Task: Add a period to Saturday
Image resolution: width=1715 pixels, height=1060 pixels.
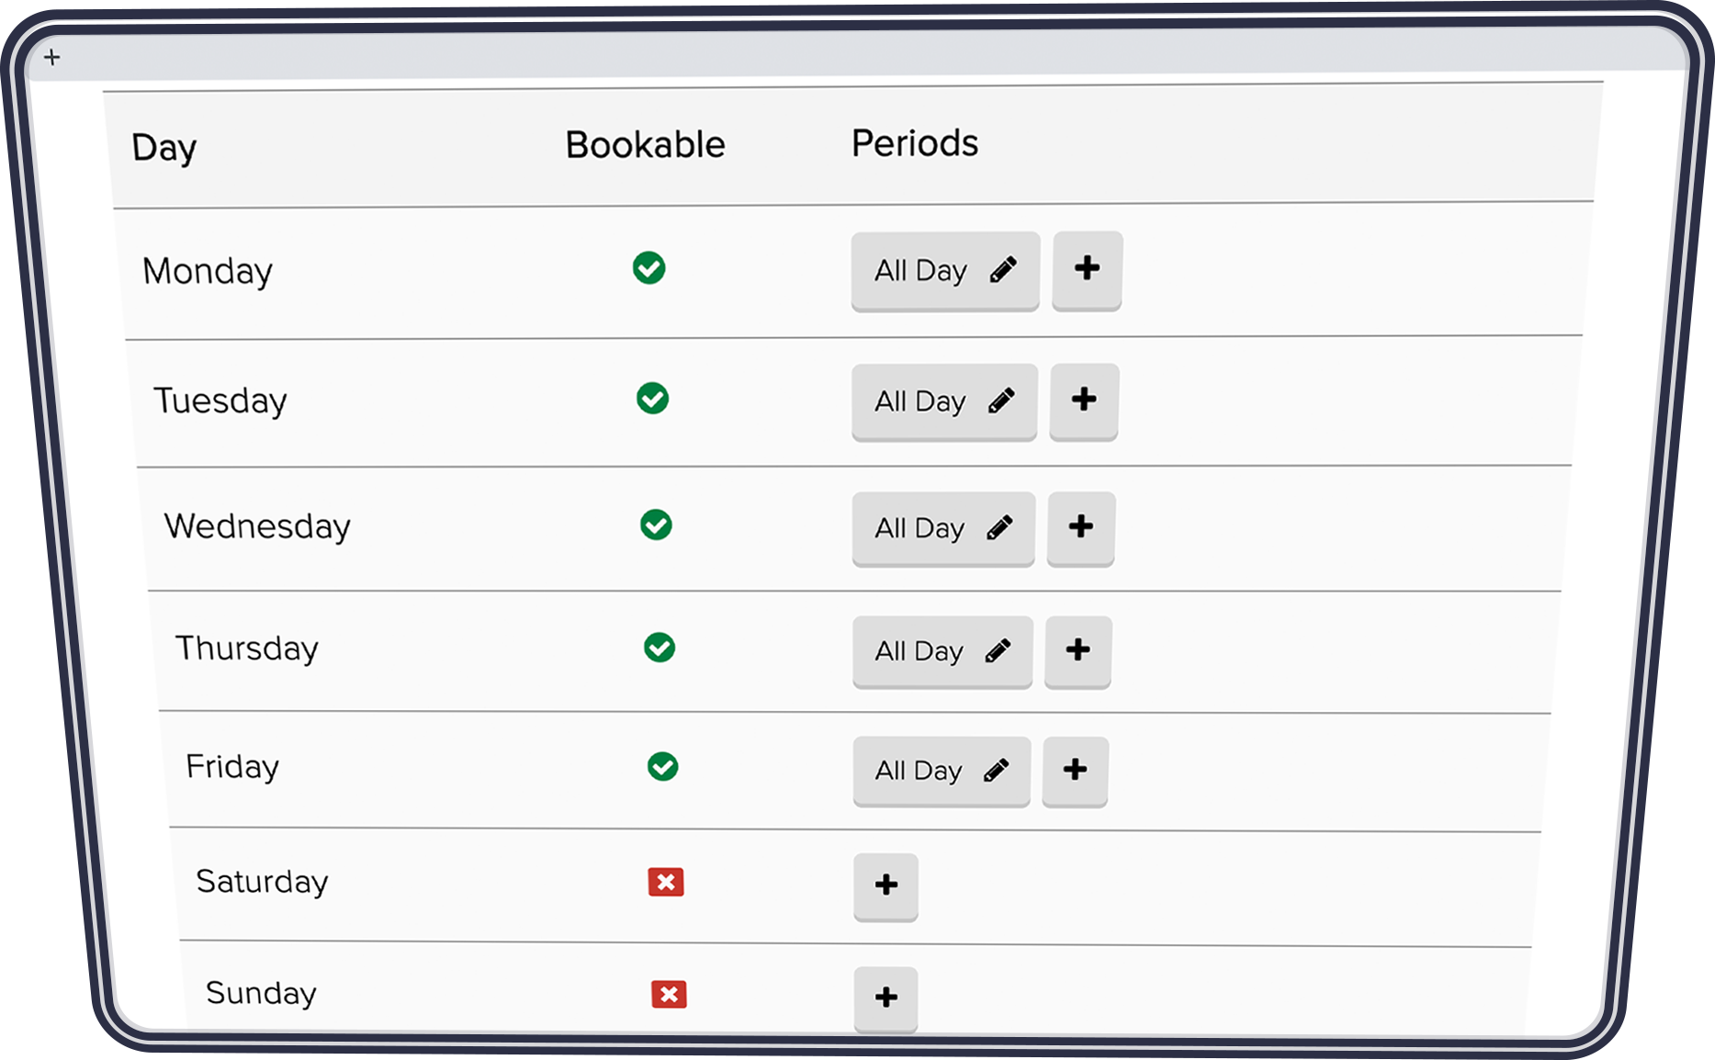Action: pyautogui.click(x=886, y=885)
